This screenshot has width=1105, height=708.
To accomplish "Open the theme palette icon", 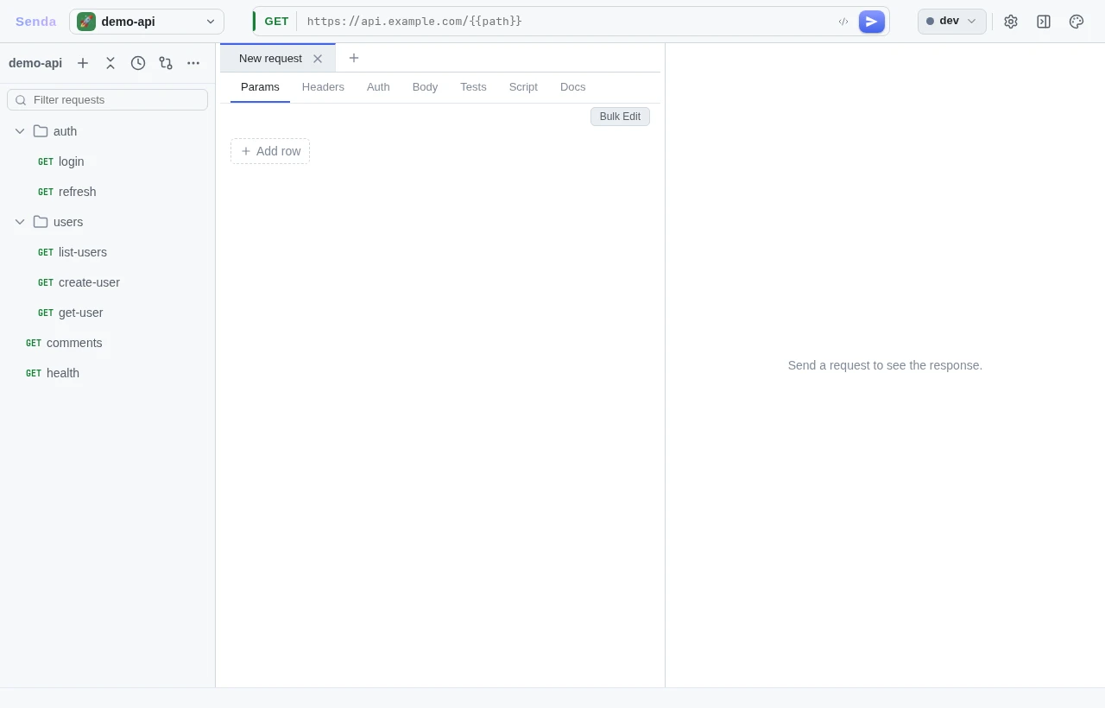I will (x=1077, y=22).
